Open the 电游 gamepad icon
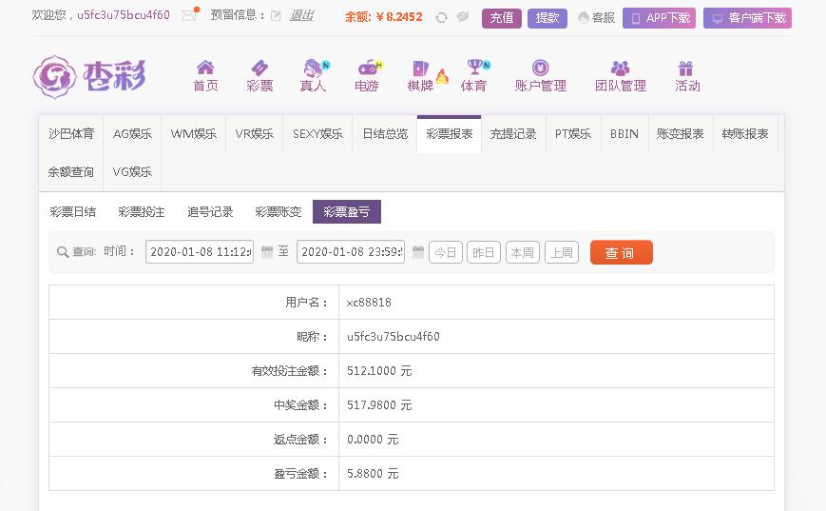 pos(367,68)
